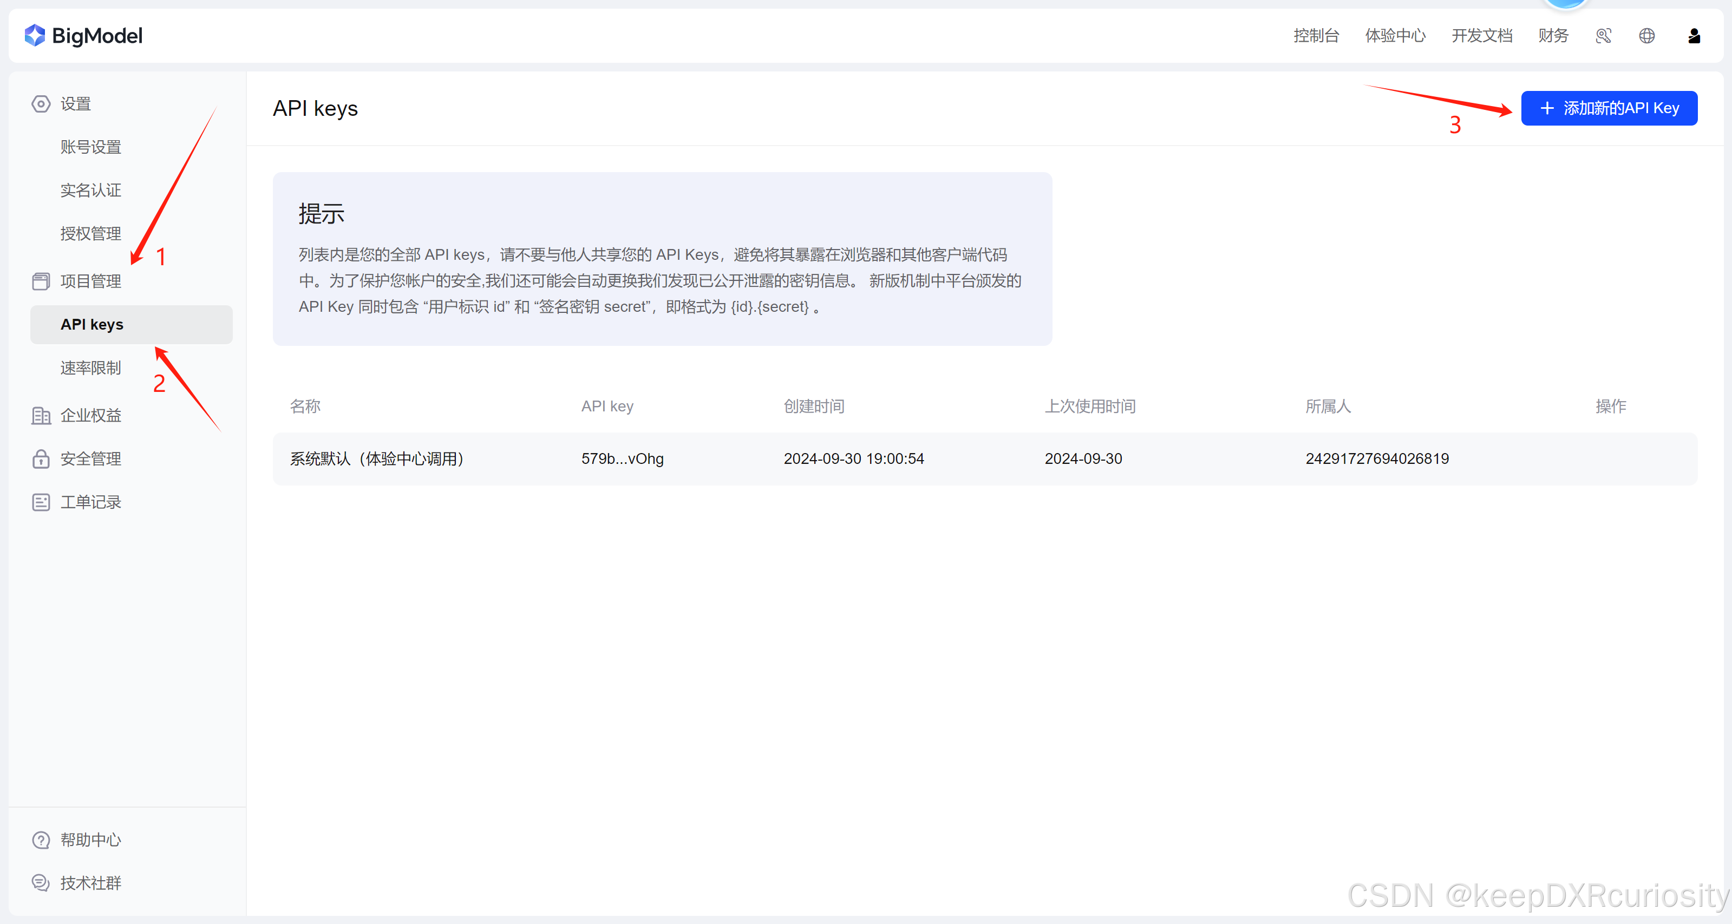The height and width of the screenshot is (924, 1732).
Task: Open 实名认证 in the sidebar
Action: click(x=91, y=190)
